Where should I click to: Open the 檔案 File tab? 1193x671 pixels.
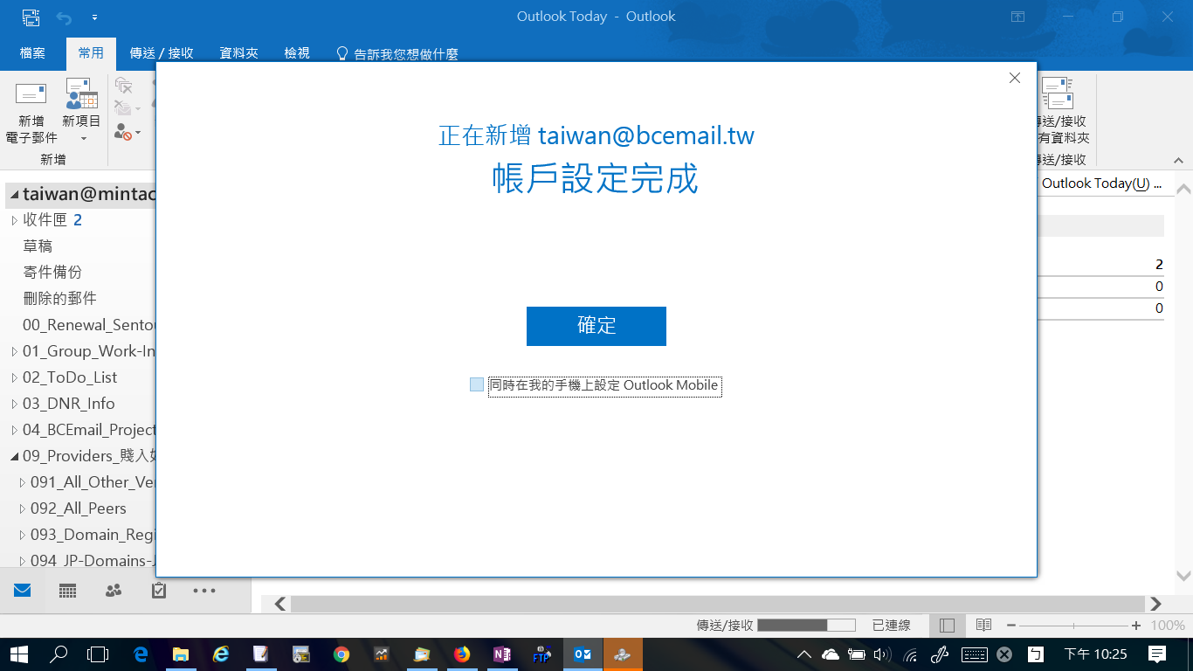[x=32, y=53]
